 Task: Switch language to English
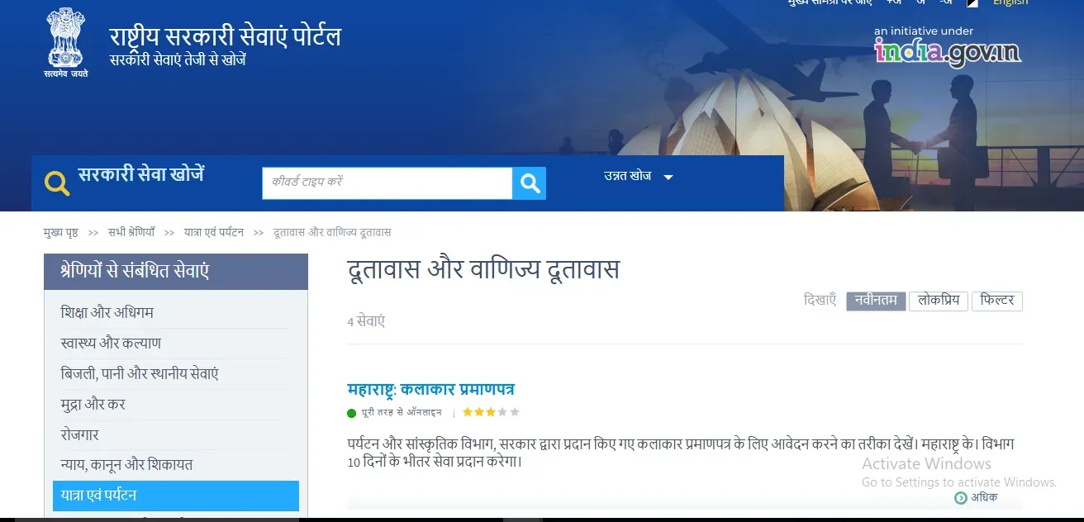[x=1010, y=3]
